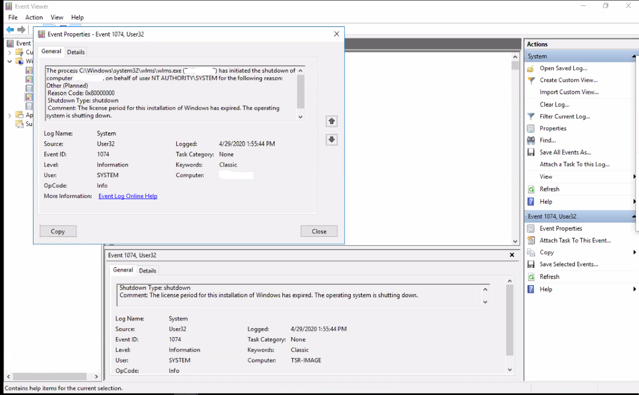Click the Save All Events As disk icon
Viewport: 639px width, 395px height.
click(x=531, y=153)
